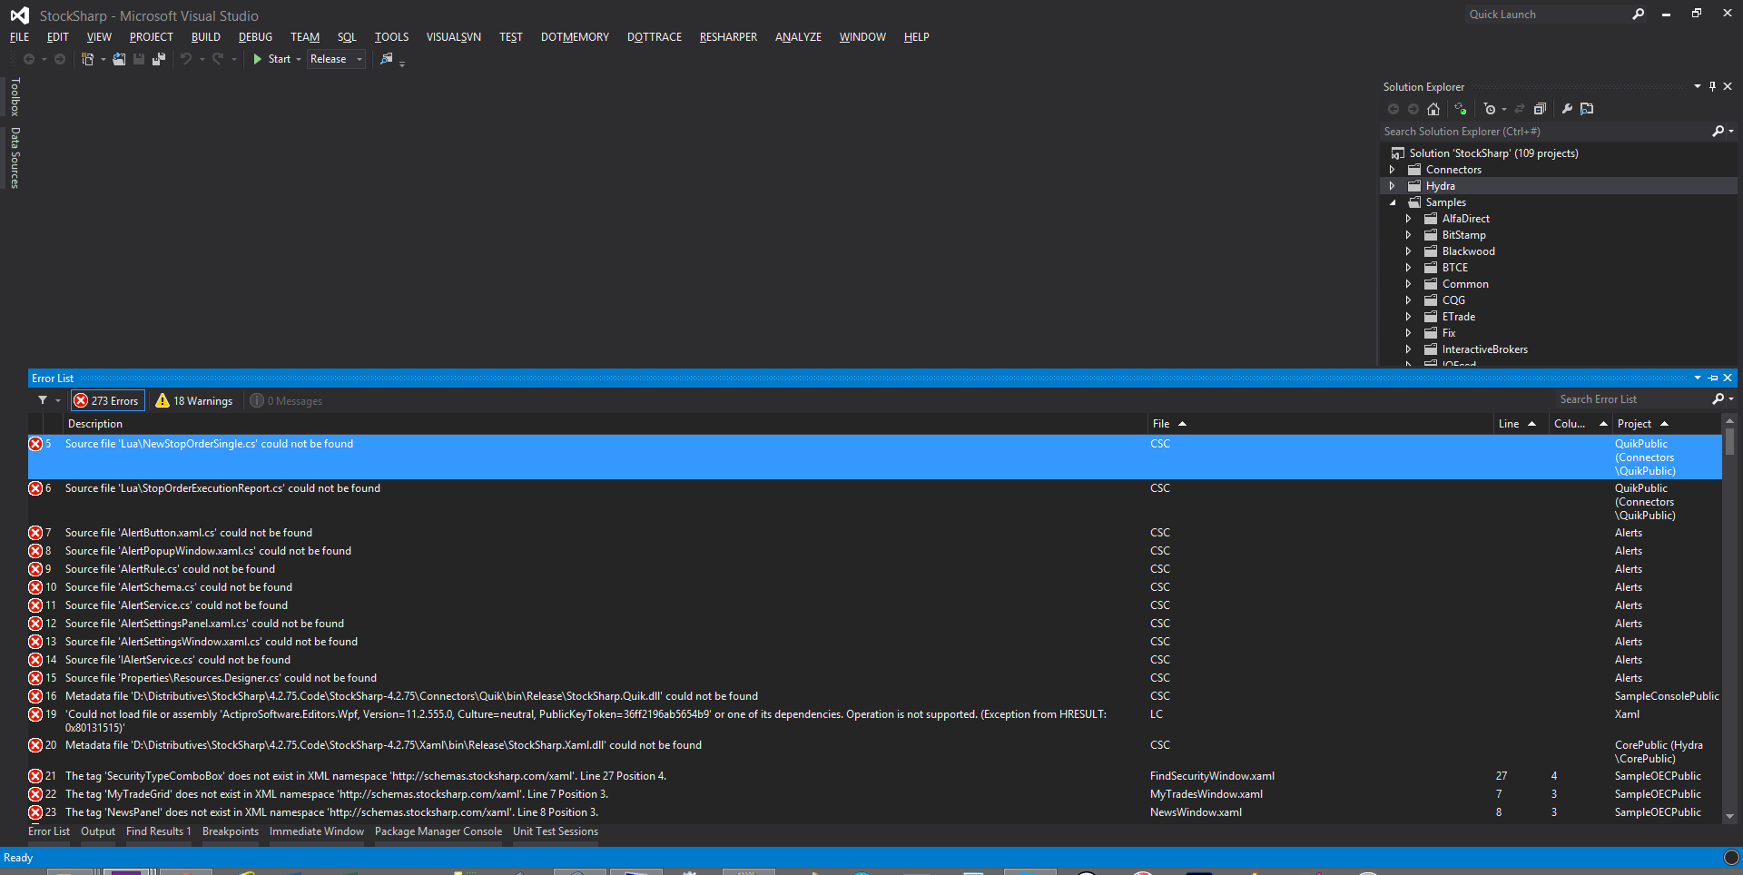The height and width of the screenshot is (875, 1743).
Task: Switch to the Output tab
Action: pyautogui.click(x=98, y=831)
